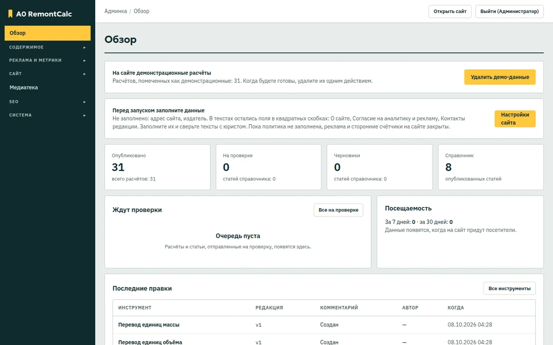The height and width of the screenshot is (345, 553).
Task: Go to Админка breadcrumb link
Action: pyautogui.click(x=116, y=11)
